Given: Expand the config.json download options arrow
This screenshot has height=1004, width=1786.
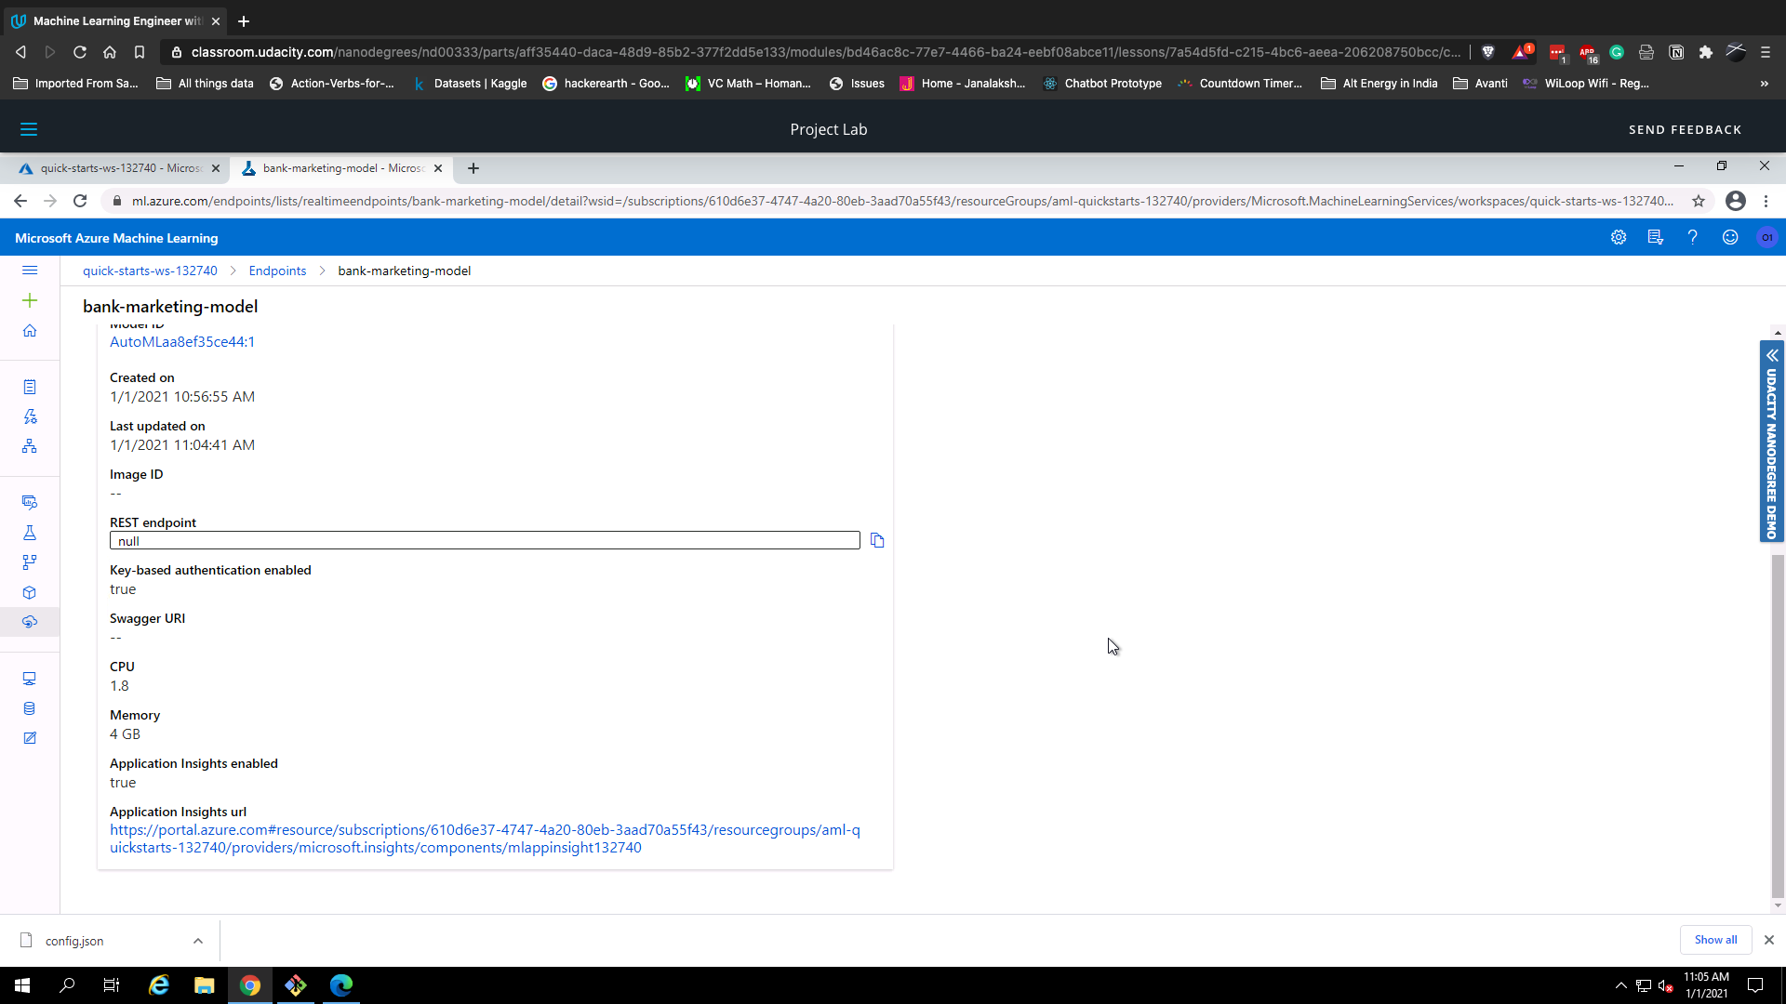Looking at the screenshot, I should click(198, 941).
